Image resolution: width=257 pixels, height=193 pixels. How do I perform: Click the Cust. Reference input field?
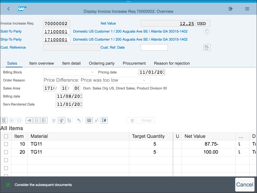click(71, 47)
